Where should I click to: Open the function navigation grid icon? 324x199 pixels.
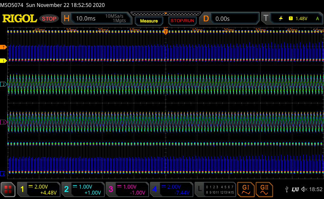coord(8,189)
